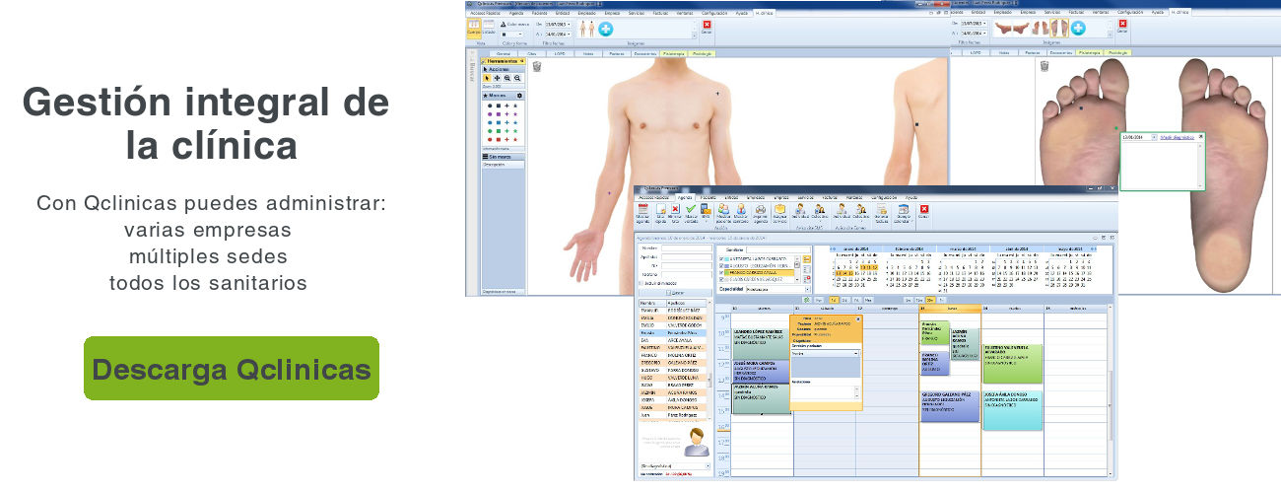
Task: Pick the red circle mark in Marcas
Action: click(x=490, y=139)
